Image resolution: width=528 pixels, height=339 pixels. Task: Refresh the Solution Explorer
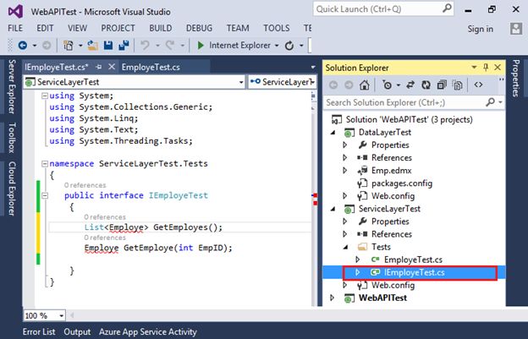coord(426,85)
